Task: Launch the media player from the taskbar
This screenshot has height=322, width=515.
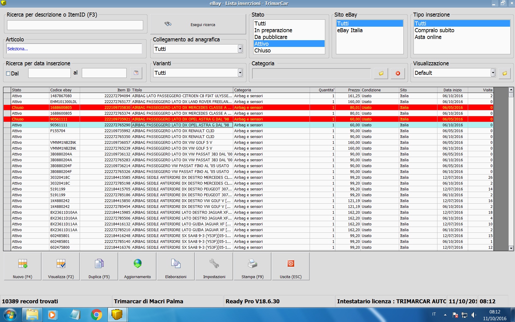Action: (x=52, y=315)
